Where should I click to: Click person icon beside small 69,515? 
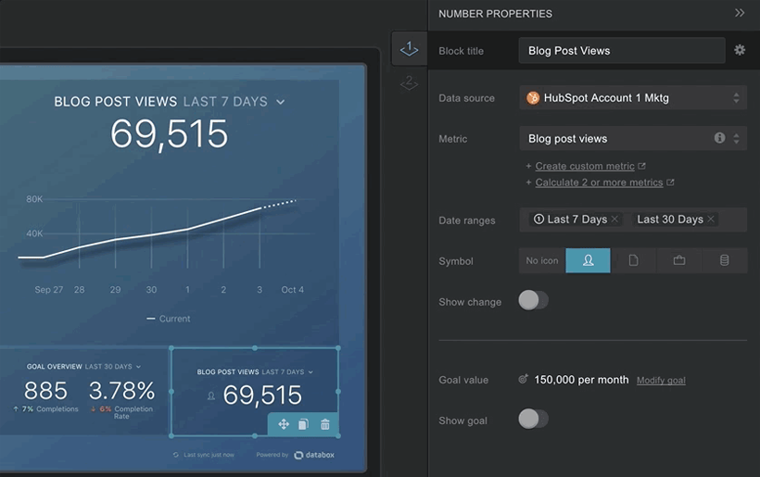click(x=210, y=396)
